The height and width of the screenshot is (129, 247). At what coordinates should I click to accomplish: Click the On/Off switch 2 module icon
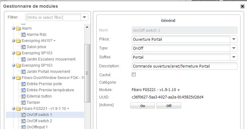point(23,121)
